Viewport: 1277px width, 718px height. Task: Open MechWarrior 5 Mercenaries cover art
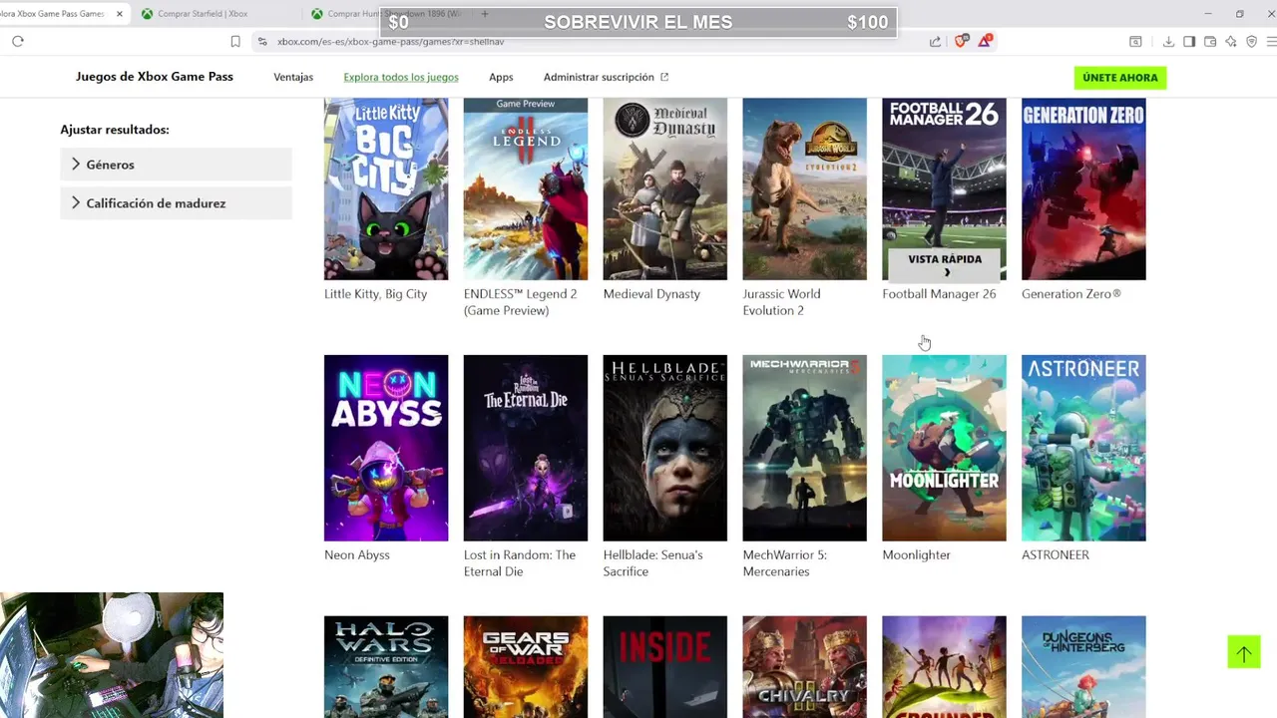pos(805,448)
